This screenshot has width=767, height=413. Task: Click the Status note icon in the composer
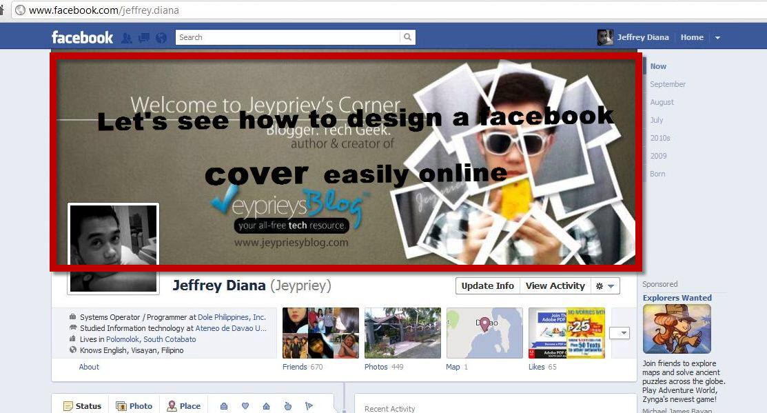[x=70, y=405]
